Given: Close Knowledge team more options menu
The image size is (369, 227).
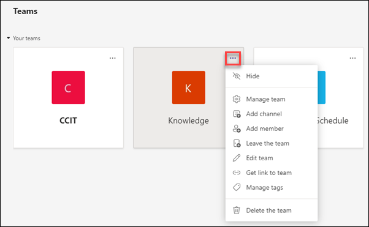Looking at the screenshot, I should 233,58.
